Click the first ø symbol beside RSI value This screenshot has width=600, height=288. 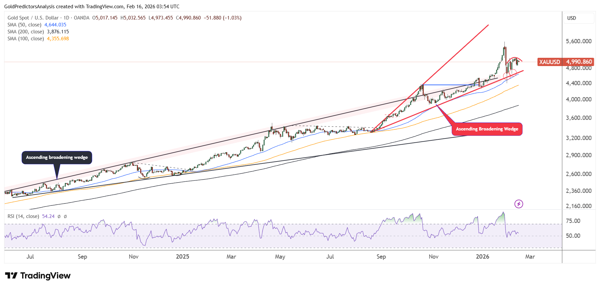click(x=59, y=216)
